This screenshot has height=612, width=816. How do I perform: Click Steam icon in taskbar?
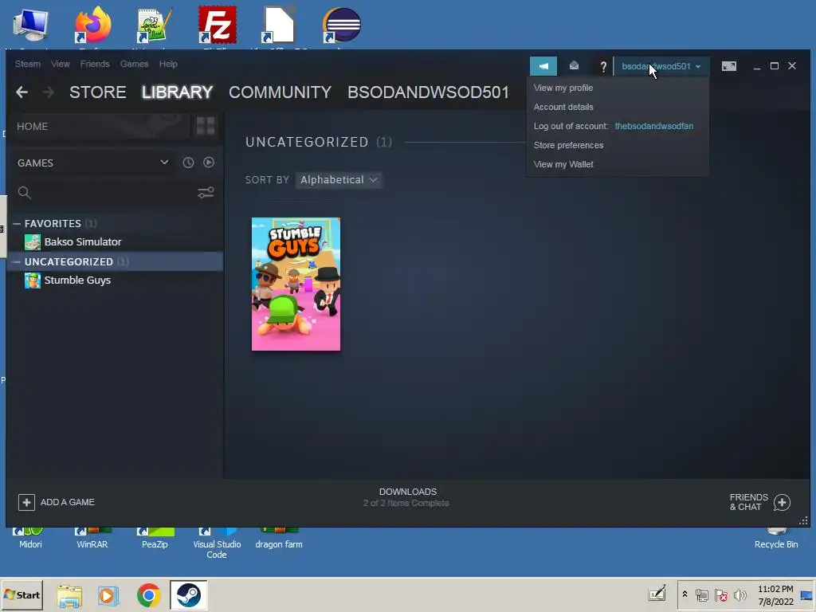pos(188,594)
